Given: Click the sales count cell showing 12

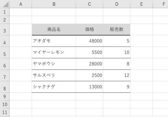Looking at the screenshot, I should point(116,75).
